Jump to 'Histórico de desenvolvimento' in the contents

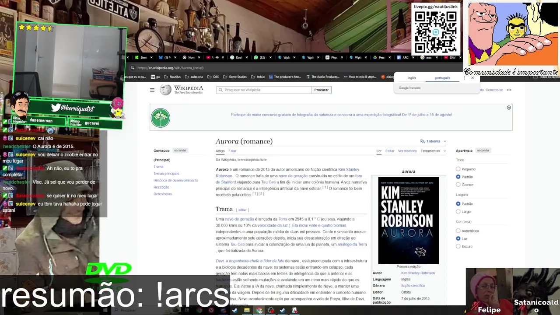[x=176, y=180]
